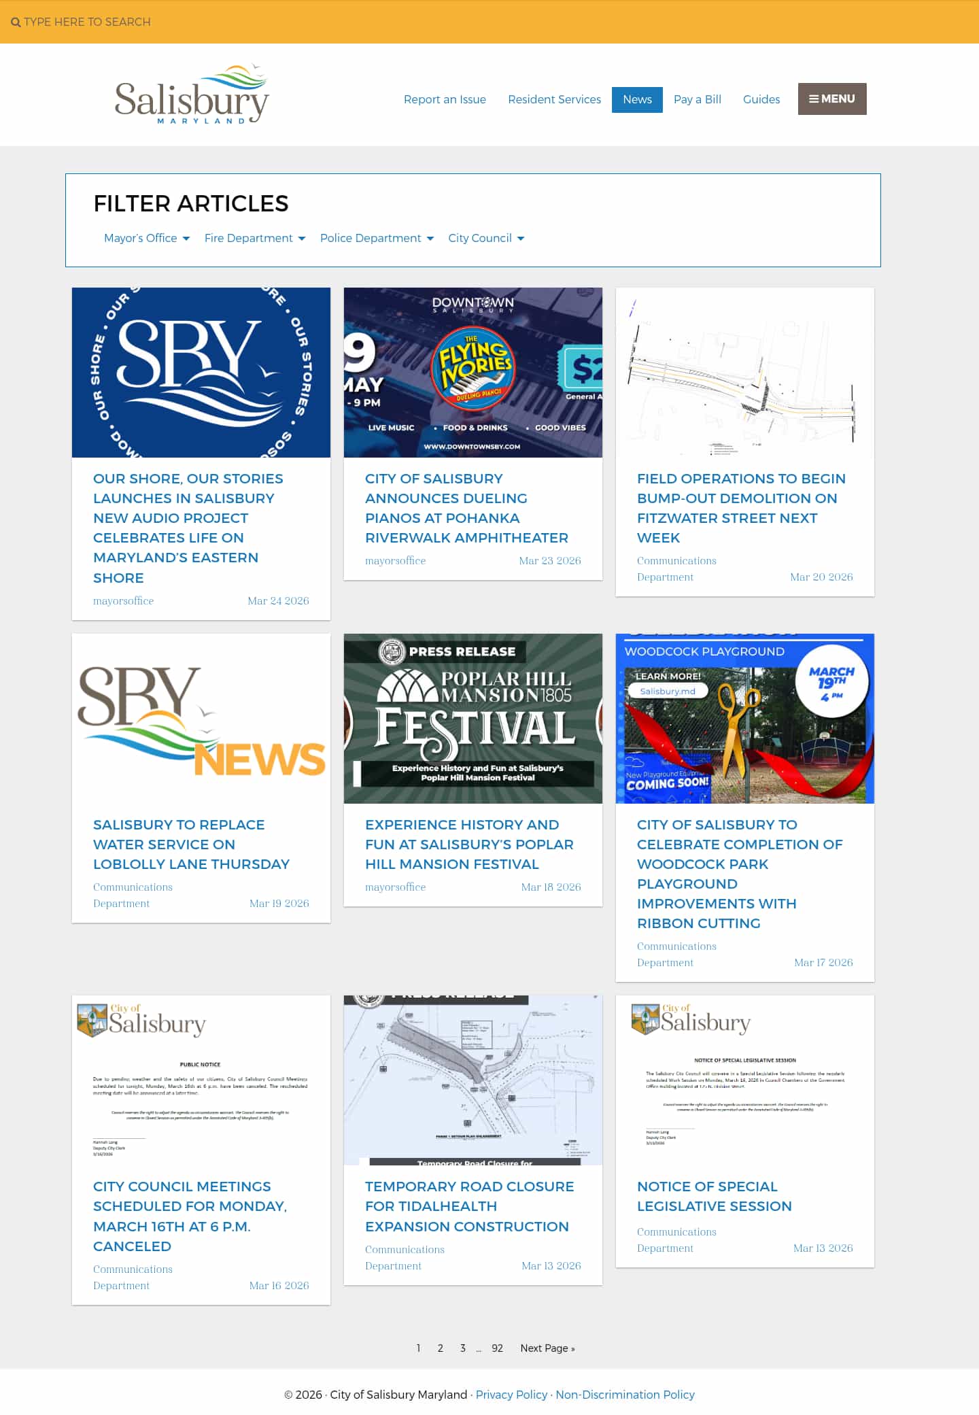979x1415 pixels.
Task: Go to pagination page 2
Action: pyautogui.click(x=441, y=1348)
